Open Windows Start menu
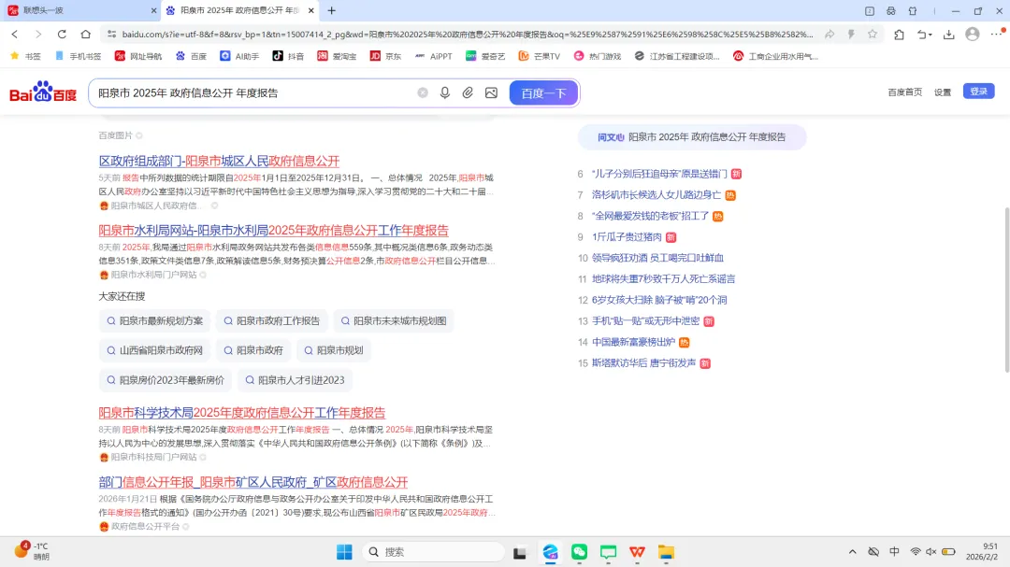 [344, 551]
